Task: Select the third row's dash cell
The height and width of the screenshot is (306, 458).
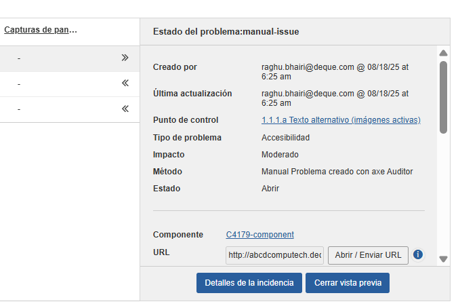Action: click(x=19, y=109)
